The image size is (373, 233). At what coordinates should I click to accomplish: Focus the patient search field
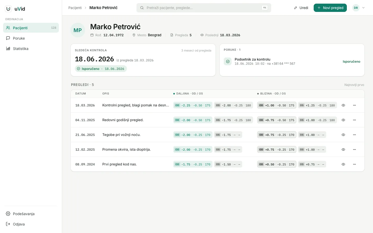point(204,8)
